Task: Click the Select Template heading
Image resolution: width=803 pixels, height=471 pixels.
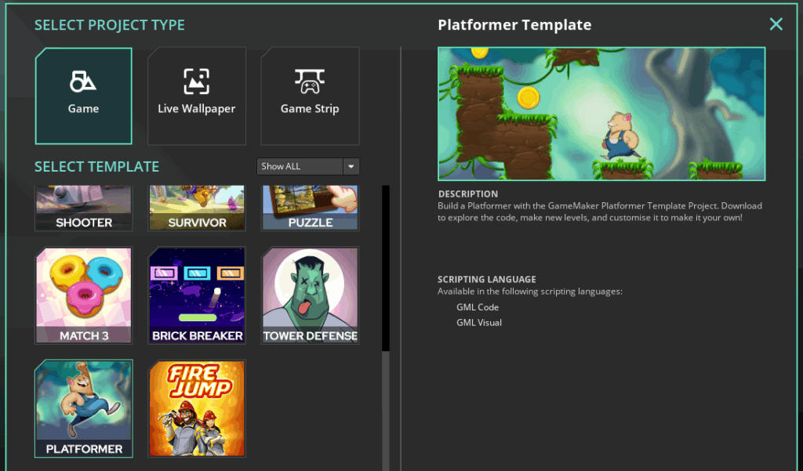Action: (x=96, y=167)
